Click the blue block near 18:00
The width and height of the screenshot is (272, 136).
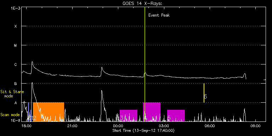click(x=28, y=112)
